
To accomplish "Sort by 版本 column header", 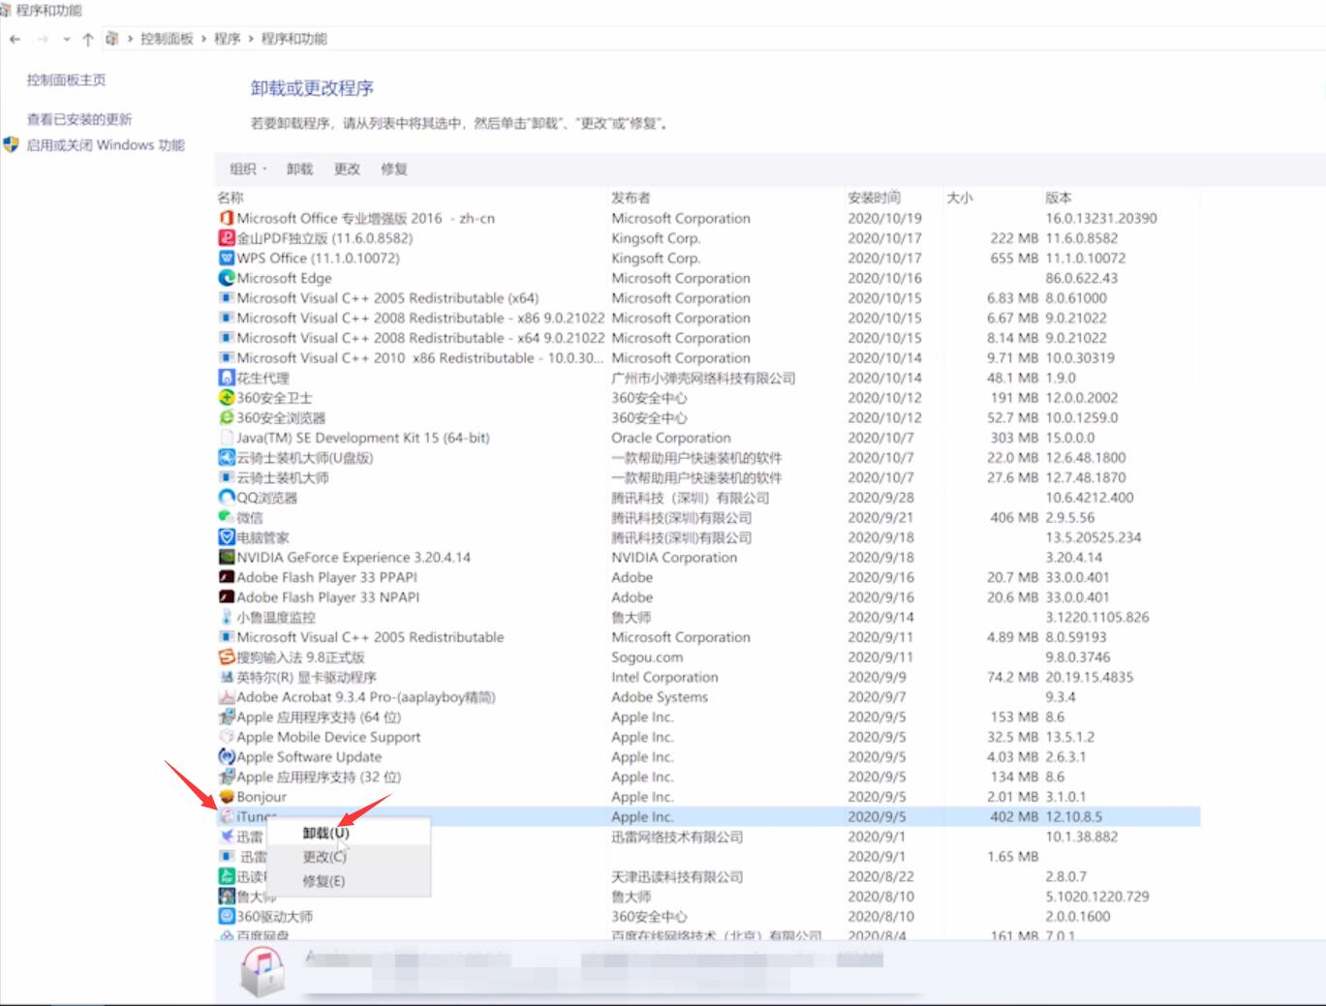I will (x=1059, y=198).
